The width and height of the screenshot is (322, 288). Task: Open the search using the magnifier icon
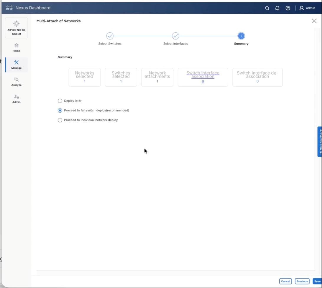[267, 8]
